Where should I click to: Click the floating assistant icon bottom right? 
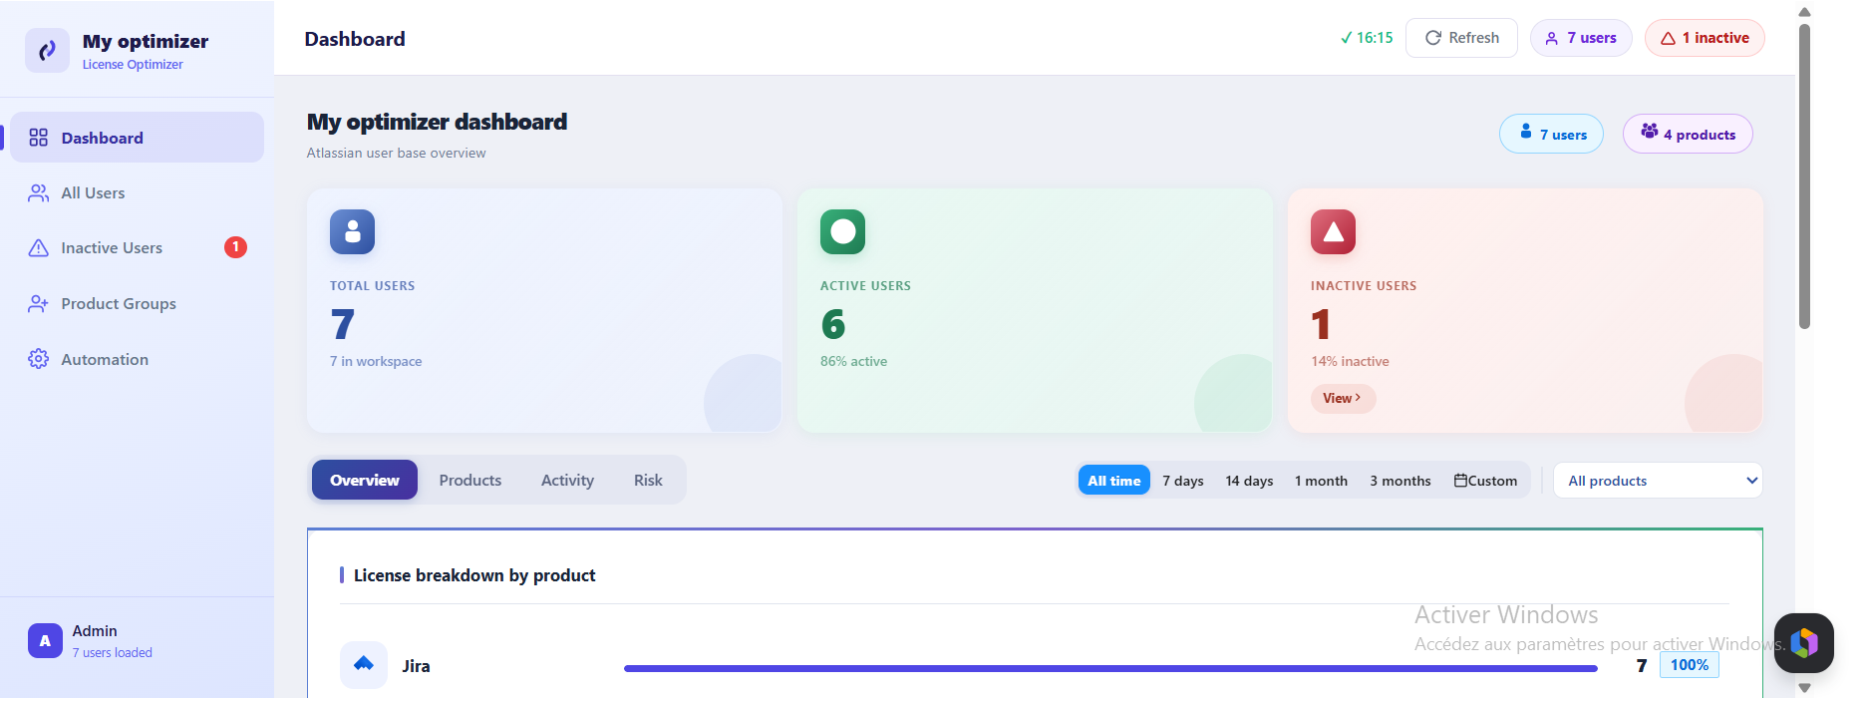[x=1804, y=643]
